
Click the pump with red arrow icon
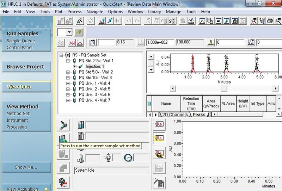[x=63, y=183]
